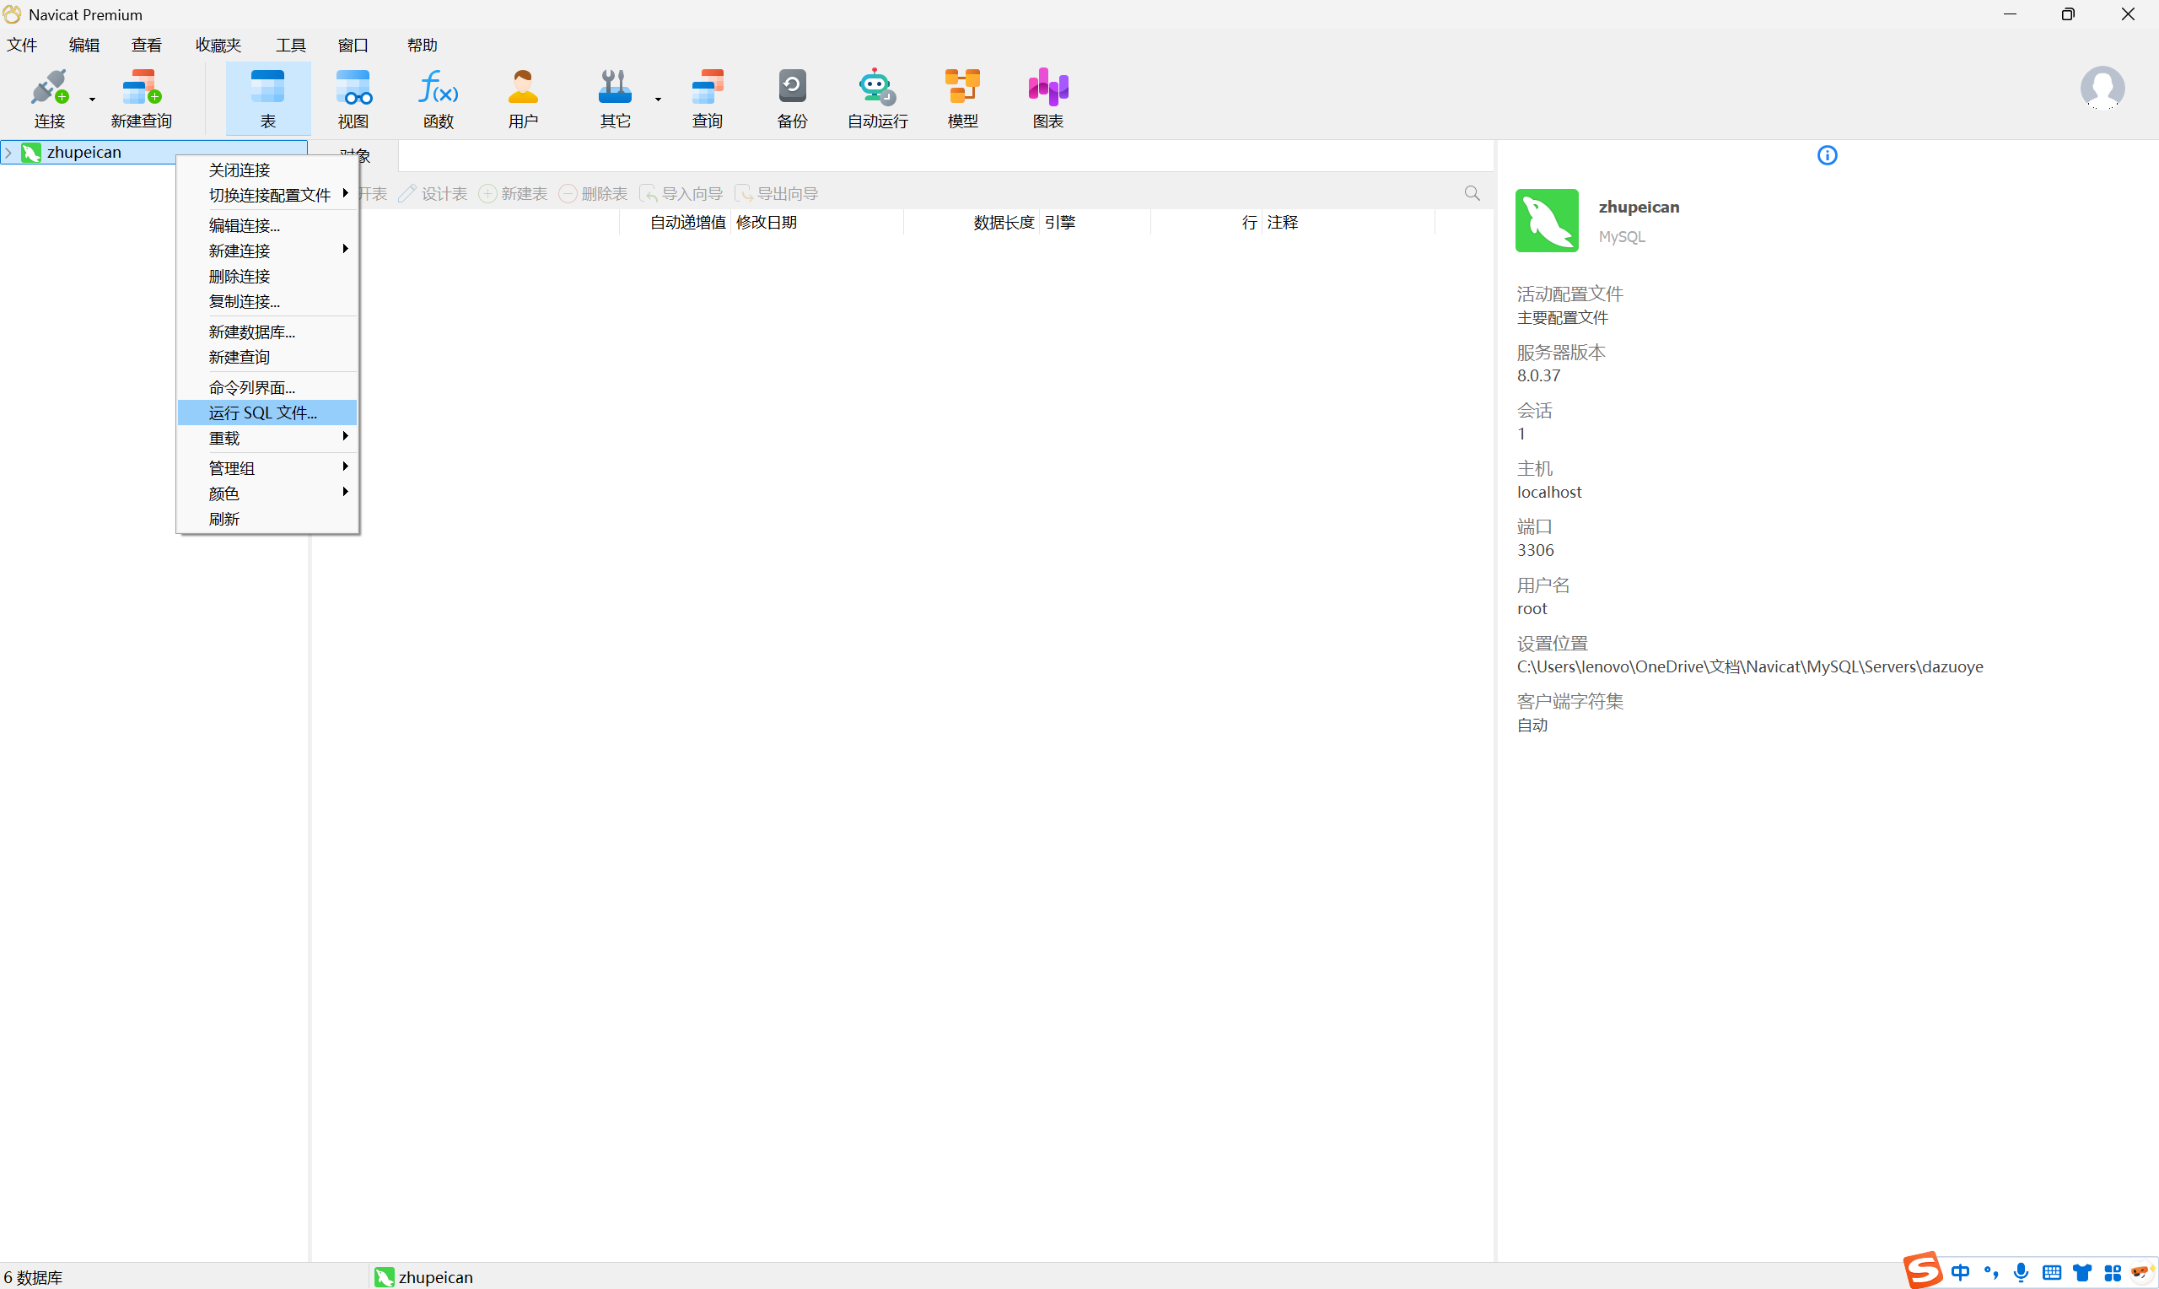Click the user avatar at top right

(x=2101, y=87)
